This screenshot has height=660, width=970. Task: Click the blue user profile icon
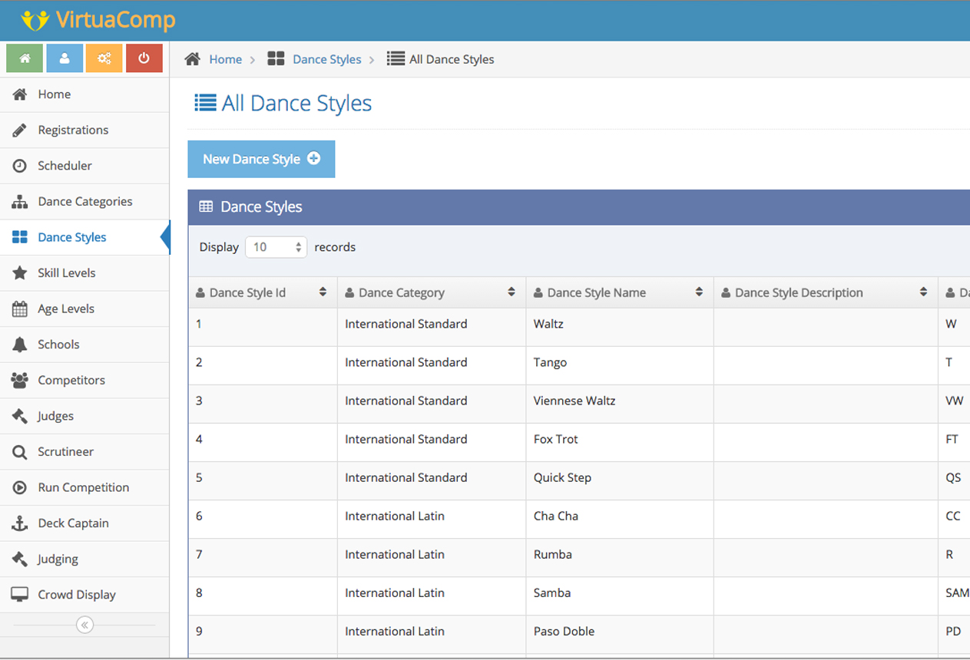65,58
